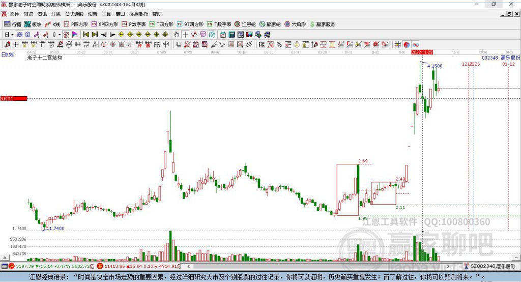
Task: Open the calendar date icon
Action: coord(223,35)
